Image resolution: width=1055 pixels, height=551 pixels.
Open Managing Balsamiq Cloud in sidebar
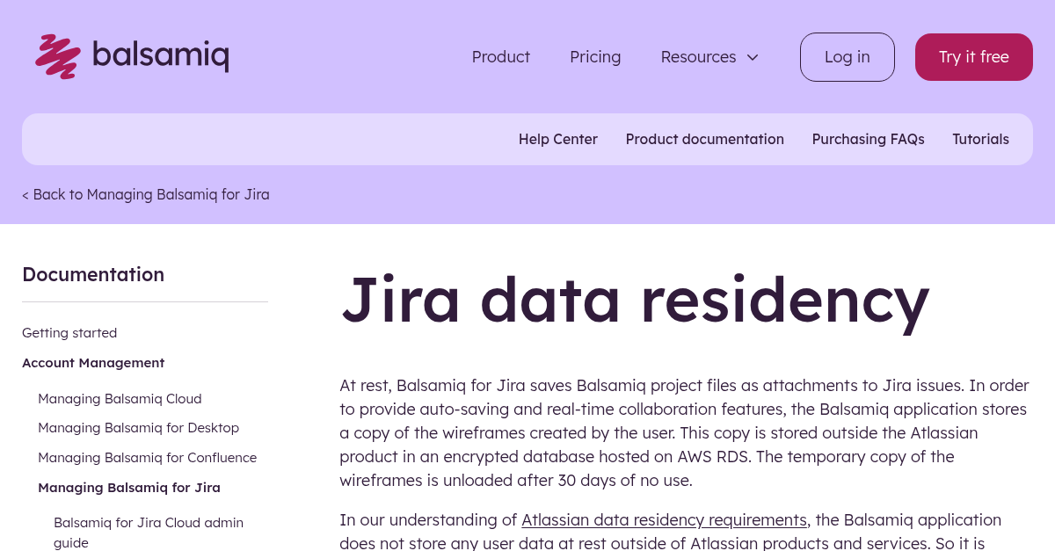pyautogui.click(x=120, y=399)
